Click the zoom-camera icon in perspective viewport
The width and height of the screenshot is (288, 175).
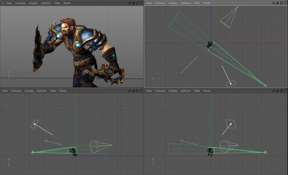[x=134, y=3]
